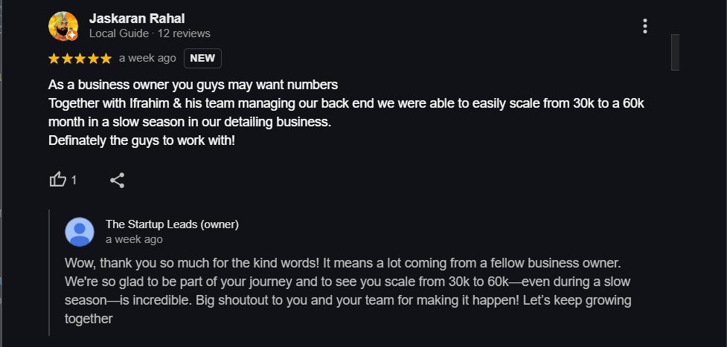
Task: Open the three-dot review options menu
Action: pyautogui.click(x=645, y=26)
